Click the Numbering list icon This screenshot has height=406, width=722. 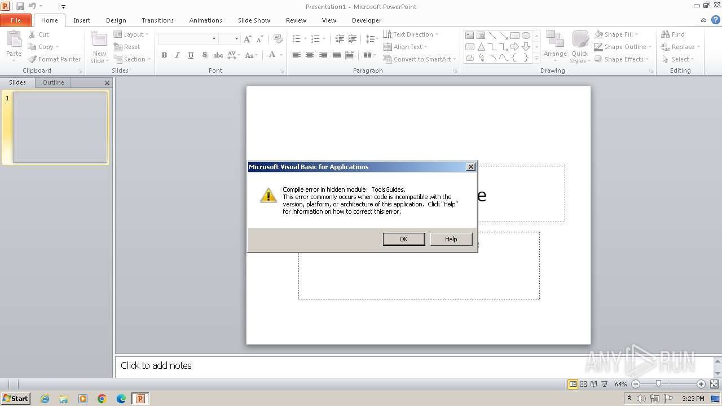coord(315,39)
